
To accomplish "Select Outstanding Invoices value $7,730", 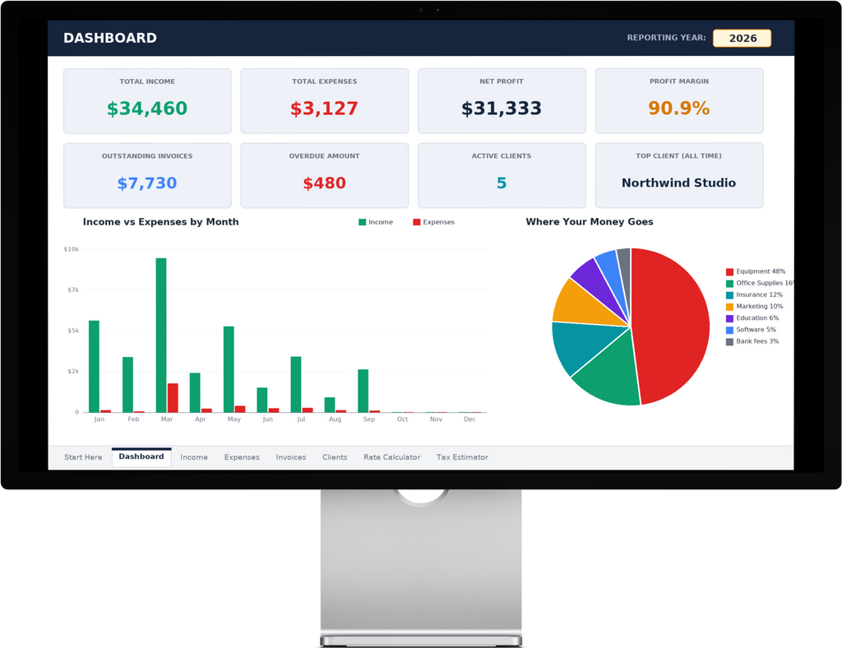I will (147, 183).
